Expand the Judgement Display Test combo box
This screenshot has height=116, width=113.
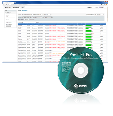coord(46,14)
